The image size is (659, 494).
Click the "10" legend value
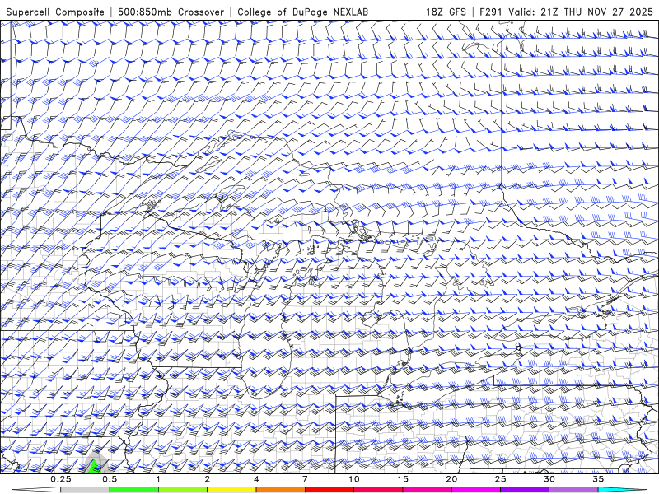click(x=354, y=479)
